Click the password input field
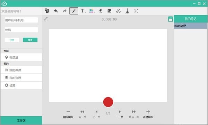 [21, 30]
